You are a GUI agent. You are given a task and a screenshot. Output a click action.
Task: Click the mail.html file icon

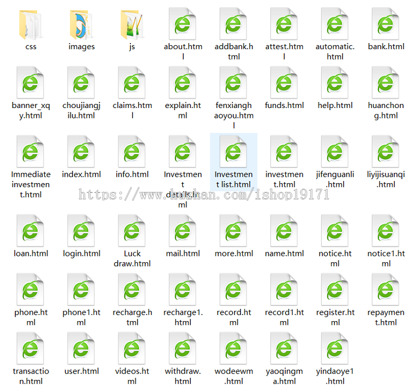(x=182, y=231)
